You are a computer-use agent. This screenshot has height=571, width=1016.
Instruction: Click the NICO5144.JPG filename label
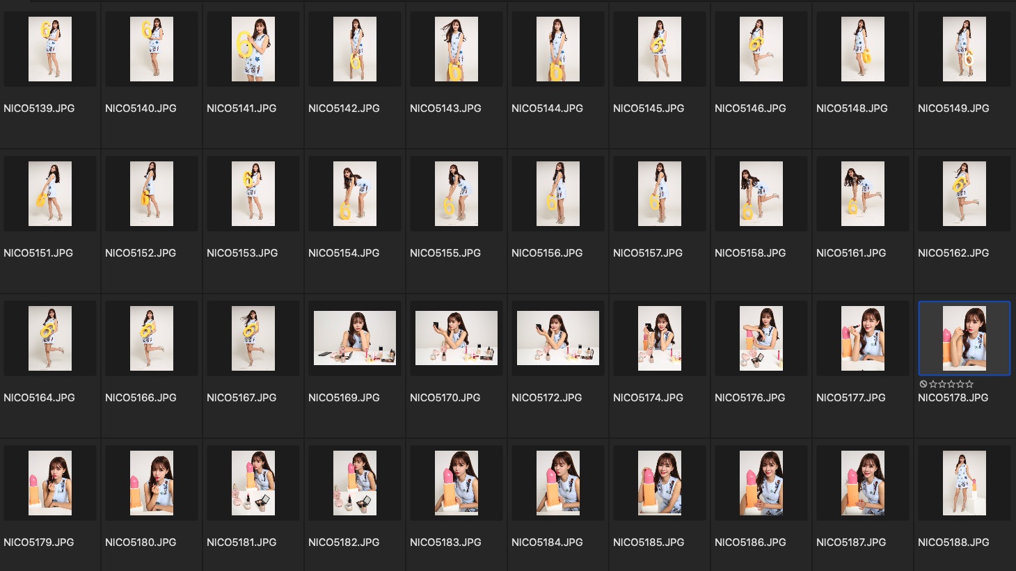[x=547, y=108]
